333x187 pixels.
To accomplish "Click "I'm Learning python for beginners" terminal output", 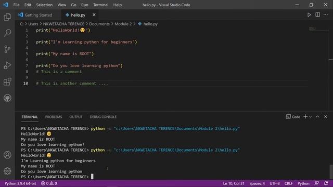I will [x=58, y=161].
